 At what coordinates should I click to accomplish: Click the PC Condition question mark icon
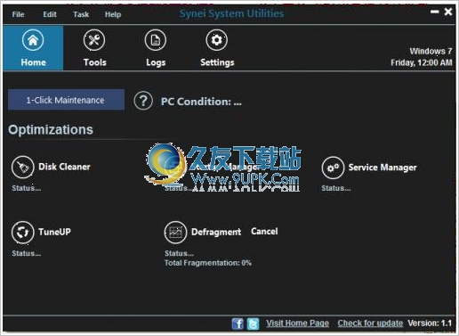[x=143, y=101]
